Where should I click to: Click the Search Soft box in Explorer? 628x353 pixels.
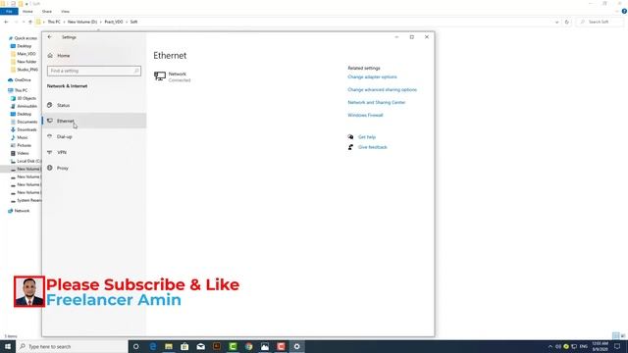pyautogui.click(x=601, y=22)
